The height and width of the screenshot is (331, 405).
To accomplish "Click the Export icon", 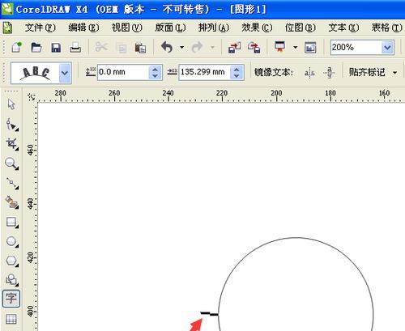I will (x=254, y=48).
